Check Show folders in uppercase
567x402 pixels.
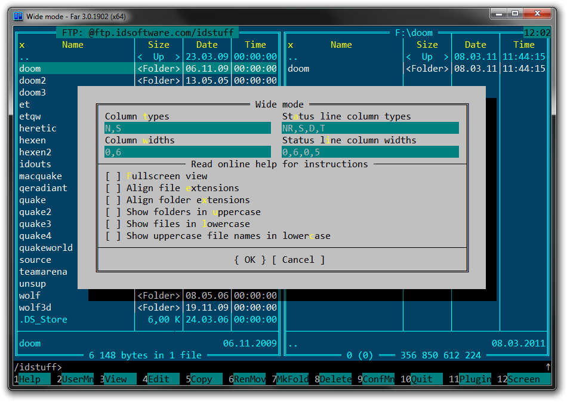pos(113,212)
